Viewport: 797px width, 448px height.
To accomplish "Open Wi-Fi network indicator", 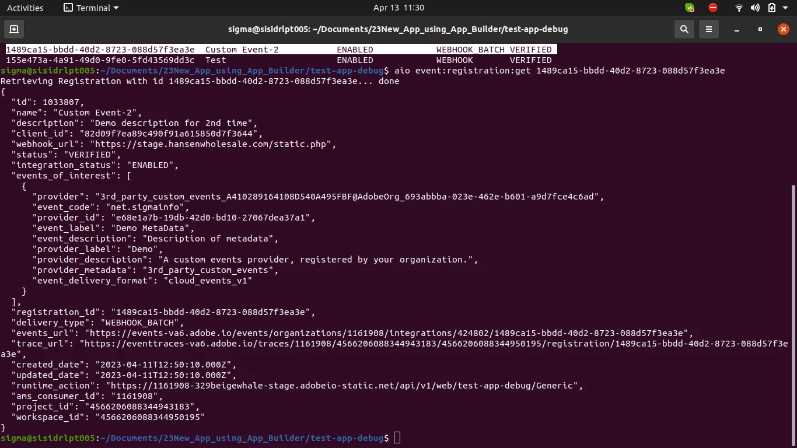I will click(x=739, y=8).
